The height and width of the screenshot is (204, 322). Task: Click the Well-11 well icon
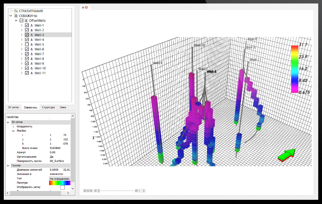coord(32,73)
